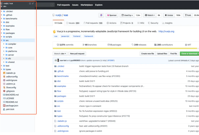Expand the compiler subfolder in the sidebar
Viewport: 199px width, 135px height.
(4, 44)
